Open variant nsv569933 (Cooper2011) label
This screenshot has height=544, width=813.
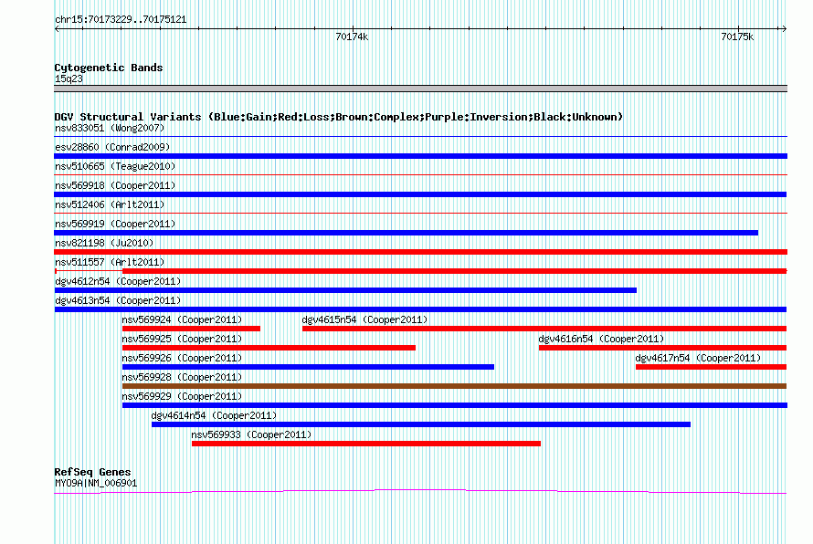pyautogui.click(x=251, y=434)
